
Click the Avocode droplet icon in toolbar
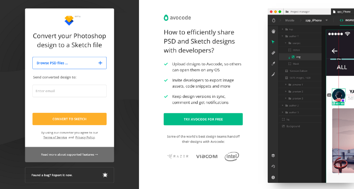[273, 20]
